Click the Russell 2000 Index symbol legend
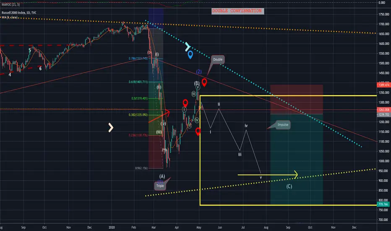 19,13
